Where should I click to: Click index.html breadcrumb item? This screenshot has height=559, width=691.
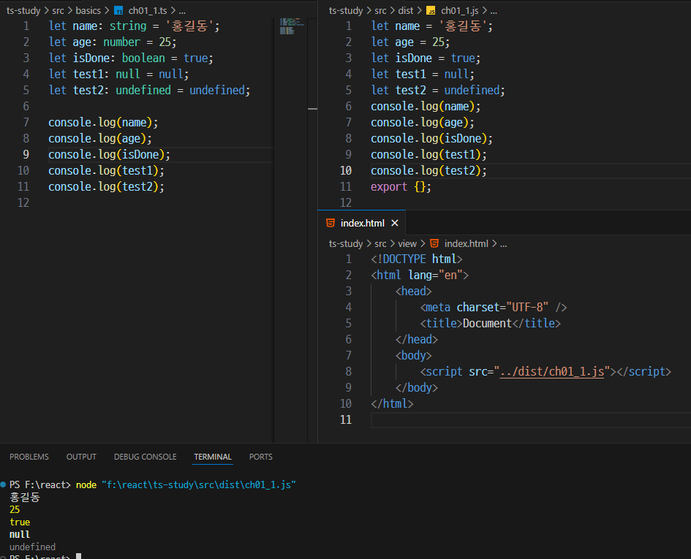tap(467, 243)
